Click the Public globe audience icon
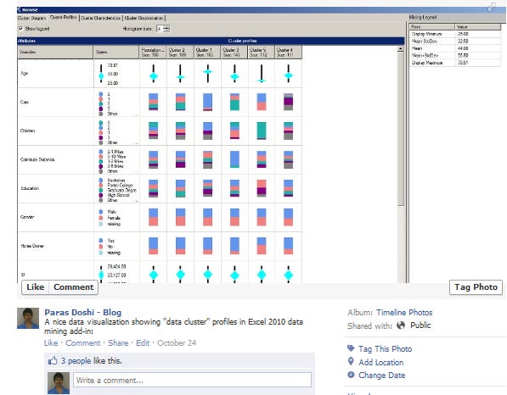Viewport: 507px width, 395px height. (x=401, y=325)
